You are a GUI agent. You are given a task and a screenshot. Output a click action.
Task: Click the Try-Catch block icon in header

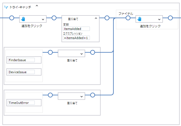[6, 7]
